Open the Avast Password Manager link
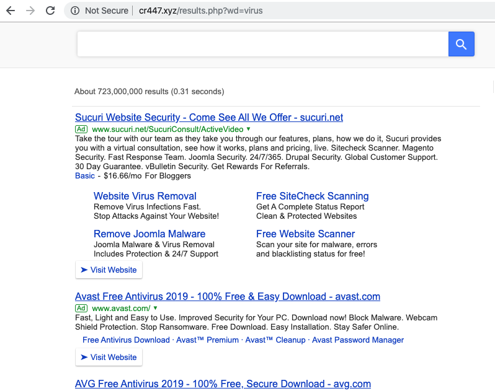The height and width of the screenshot is (391, 495). (x=358, y=340)
